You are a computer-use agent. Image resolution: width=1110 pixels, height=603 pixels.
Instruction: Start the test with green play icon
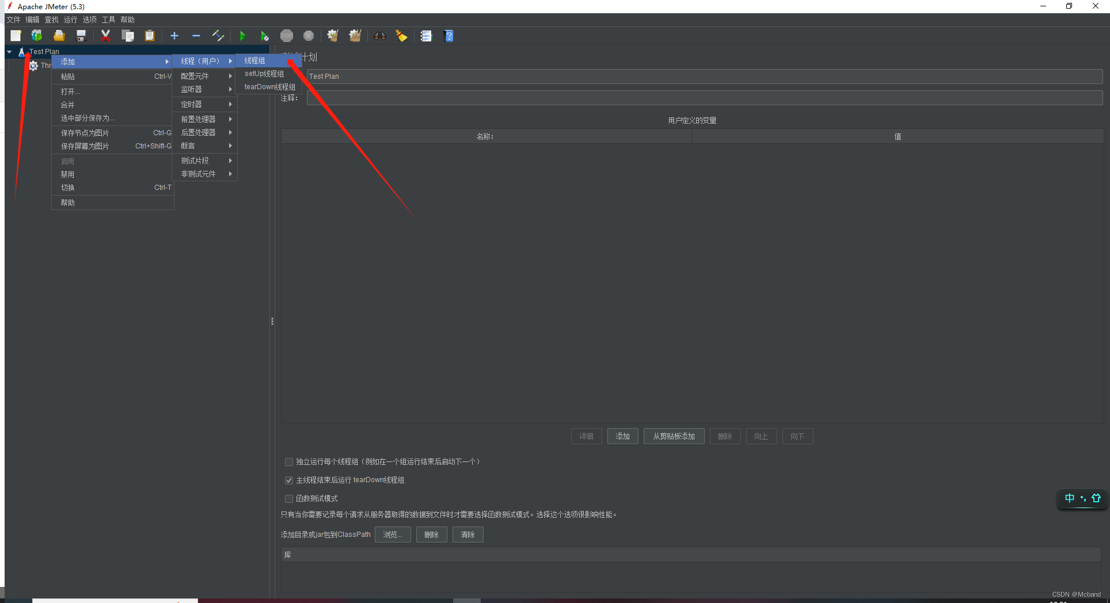click(x=242, y=36)
